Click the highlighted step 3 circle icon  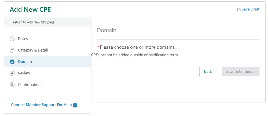12,62
